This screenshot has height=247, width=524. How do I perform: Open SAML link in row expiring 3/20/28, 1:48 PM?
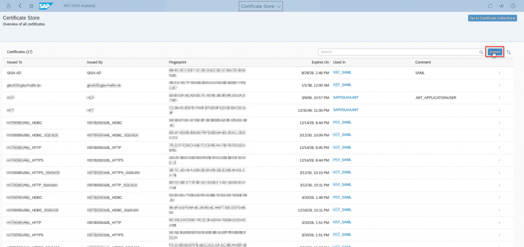point(342,197)
